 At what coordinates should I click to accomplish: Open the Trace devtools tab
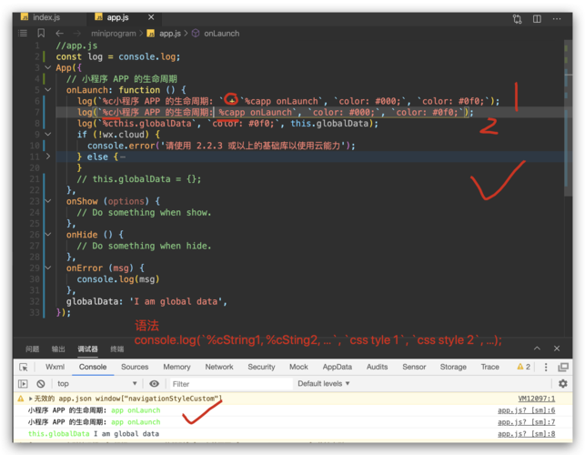(x=489, y=367)
